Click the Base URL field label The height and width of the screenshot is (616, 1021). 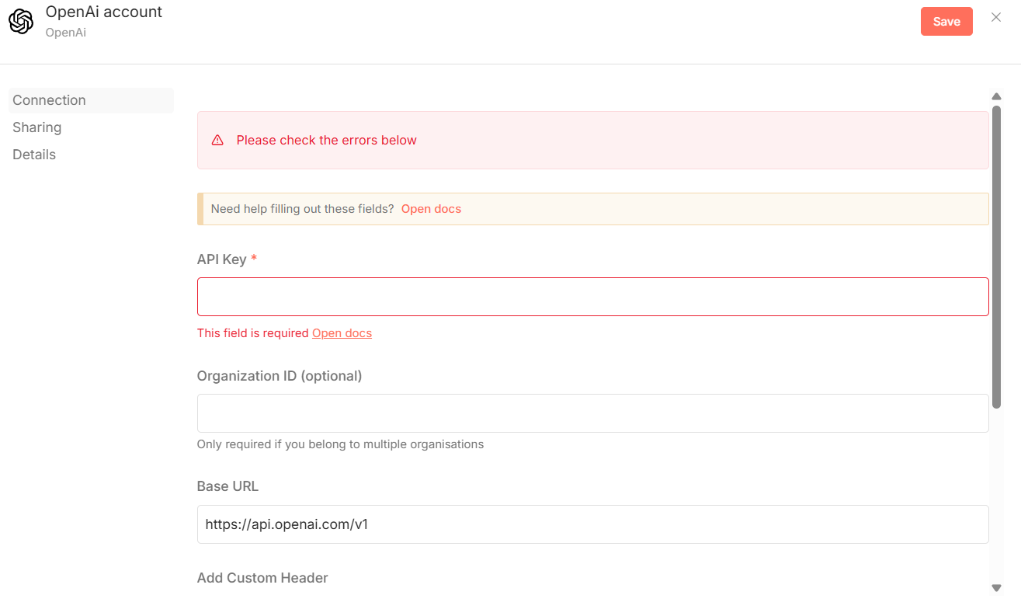tap(227, 486)
